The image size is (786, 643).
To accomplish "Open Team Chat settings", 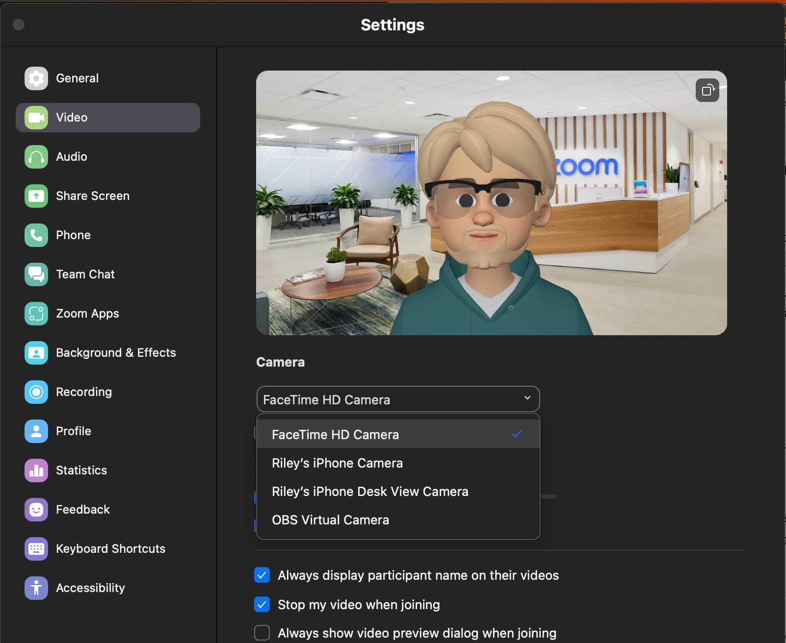I will point(108,274).
